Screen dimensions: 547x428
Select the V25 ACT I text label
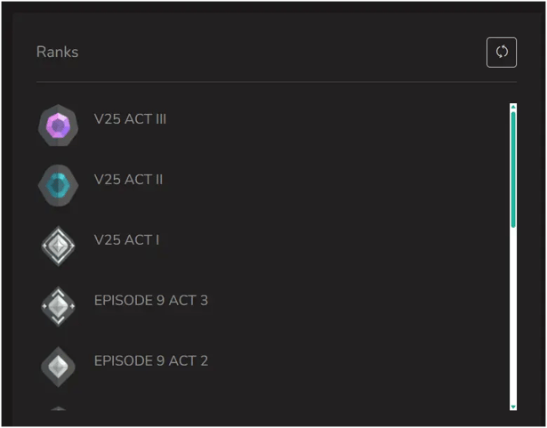(x=126, y=240)
